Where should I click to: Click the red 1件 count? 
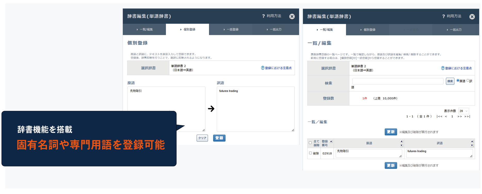(365, 98)
